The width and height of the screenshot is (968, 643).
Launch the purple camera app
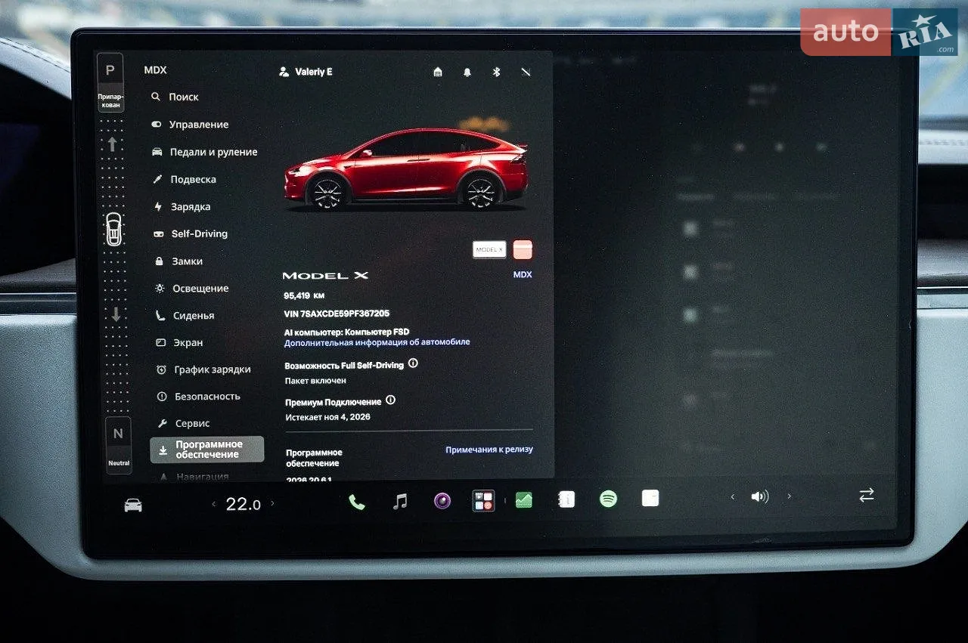442,500
